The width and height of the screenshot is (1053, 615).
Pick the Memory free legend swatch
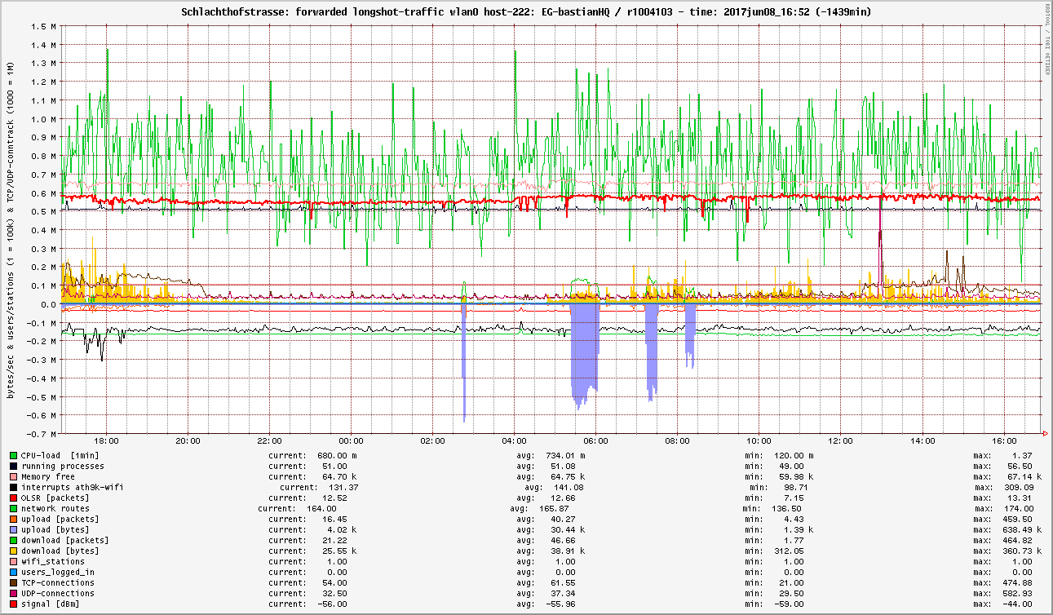point(13,476)
